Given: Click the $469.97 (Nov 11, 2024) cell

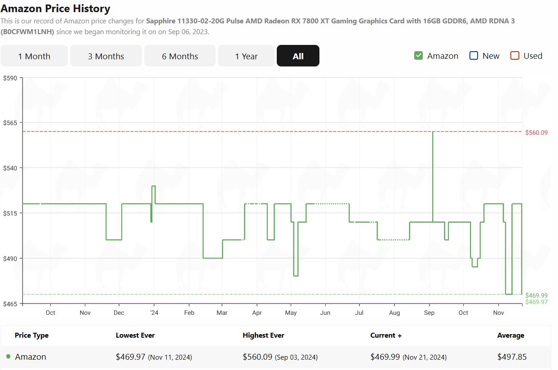Looking at the screenshot, I should pyautogui.click(x=154, y=357).
